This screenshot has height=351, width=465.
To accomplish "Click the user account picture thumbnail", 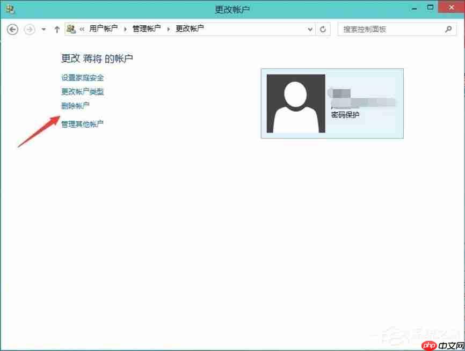I will point(295,103).
